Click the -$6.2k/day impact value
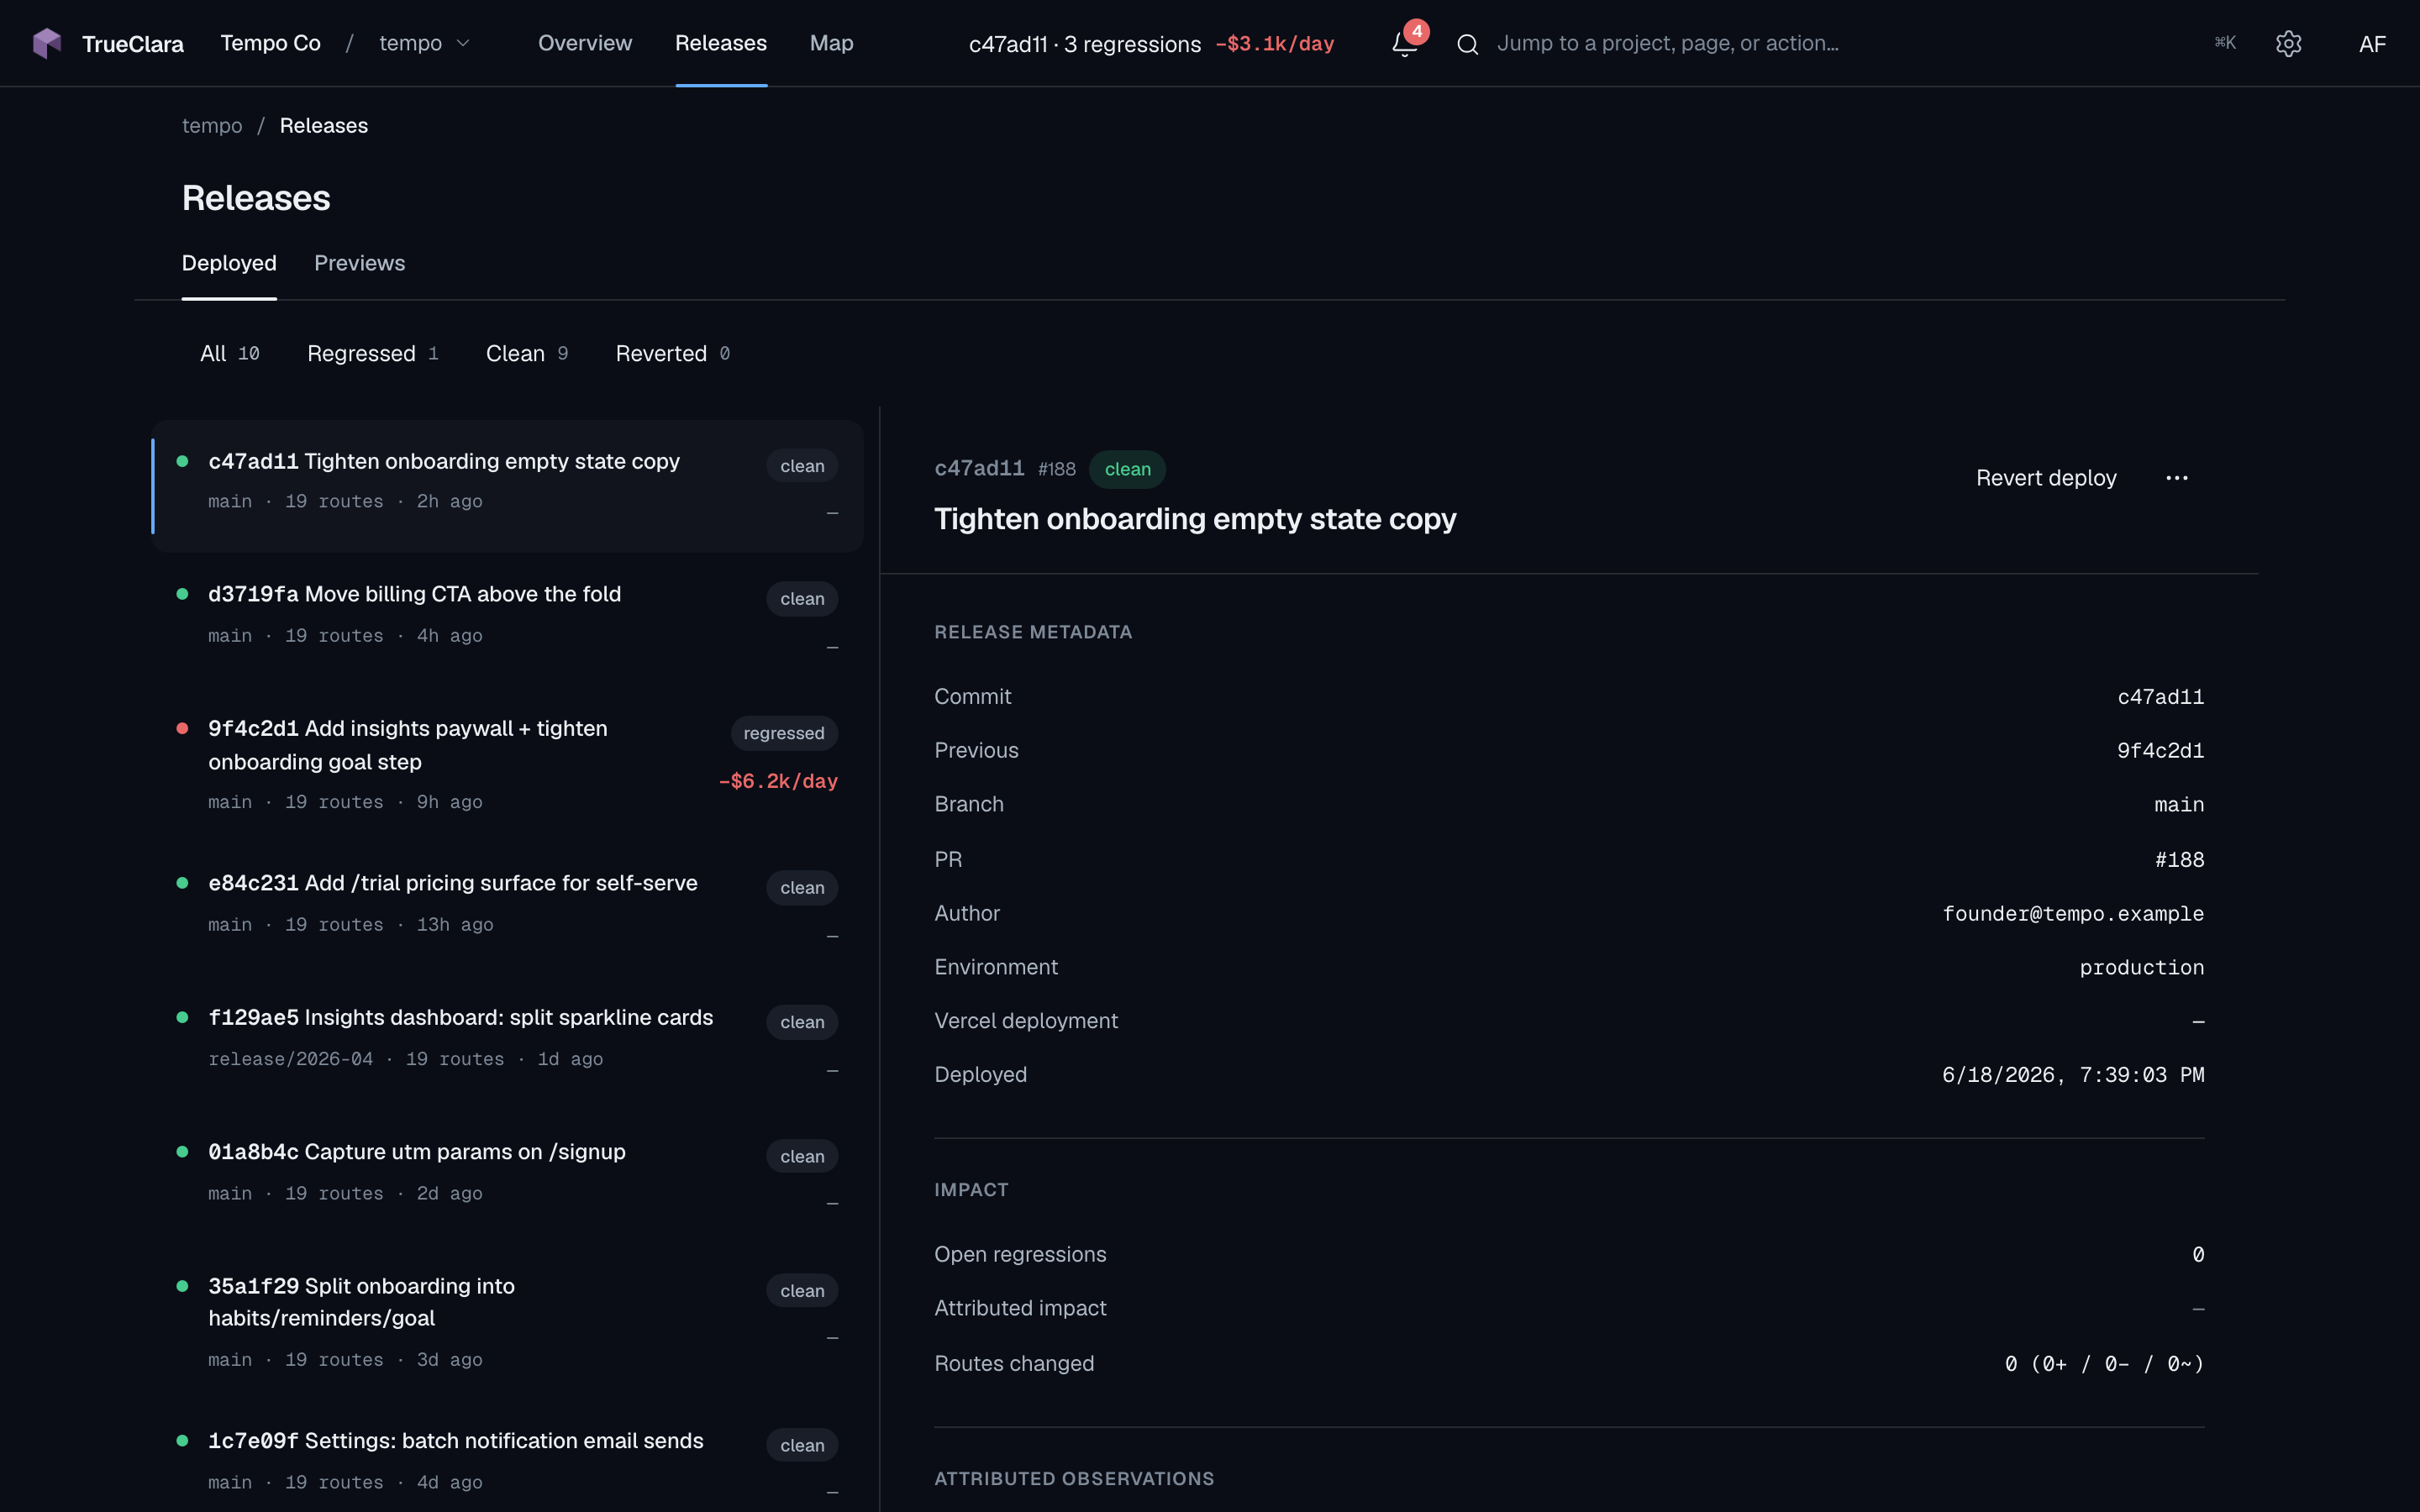 pos(778,781)
